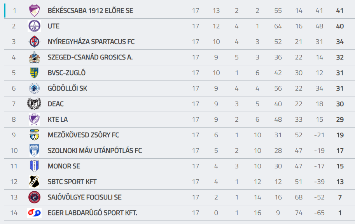Click Nyíregyháza Spartacus FC crest icon
355x224 pixels.
[34, 42]
